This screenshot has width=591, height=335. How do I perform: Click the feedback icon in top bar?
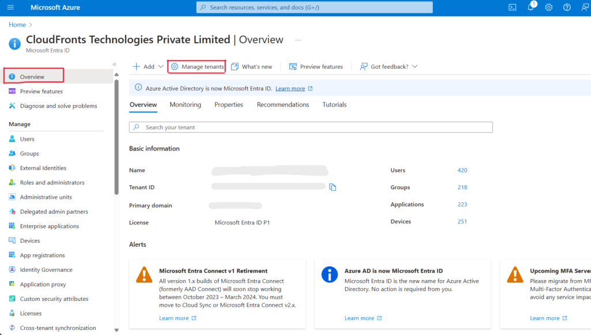tap(585, 7)
